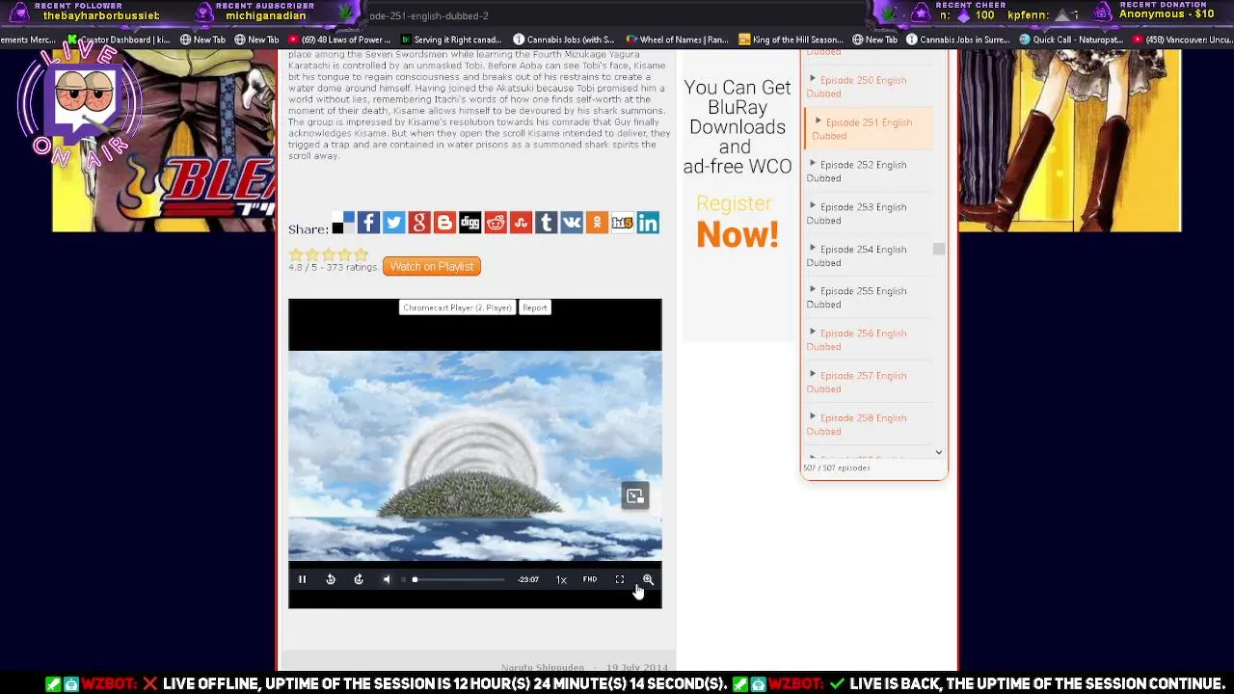Screen dimensions: 1234x694
Task: Share via the Reddit icon
Action: 496,224
